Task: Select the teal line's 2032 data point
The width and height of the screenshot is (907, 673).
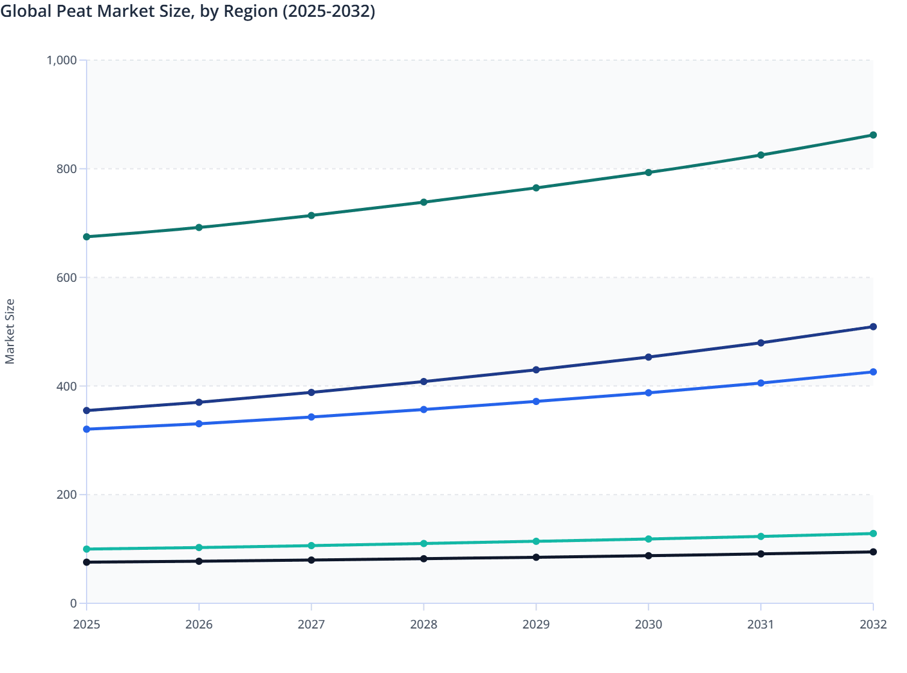Action: click(873, 534)
